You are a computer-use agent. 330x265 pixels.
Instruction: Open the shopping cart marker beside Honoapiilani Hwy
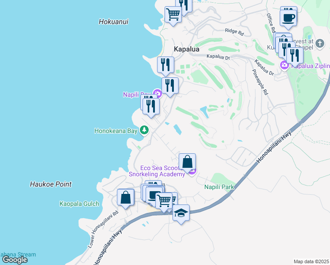164,201
